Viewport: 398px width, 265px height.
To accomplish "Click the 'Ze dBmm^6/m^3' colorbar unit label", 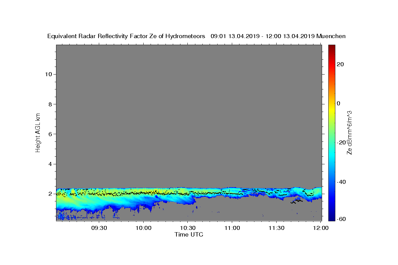I will [349, 133].
